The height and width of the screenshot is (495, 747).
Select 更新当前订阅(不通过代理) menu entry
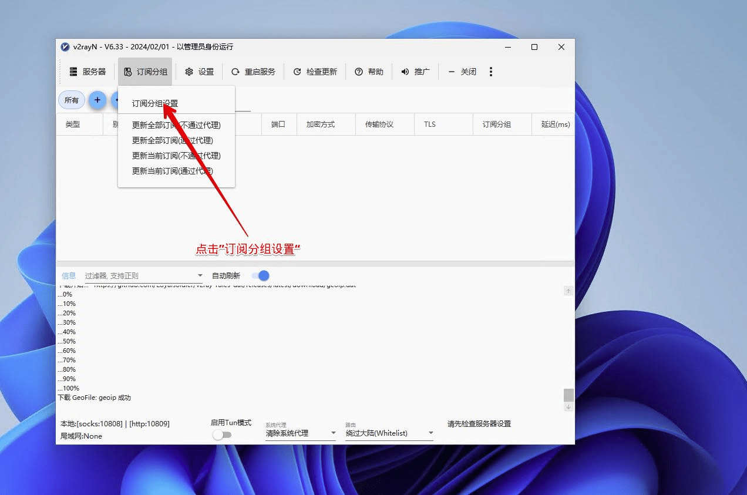tap(176, 156)
